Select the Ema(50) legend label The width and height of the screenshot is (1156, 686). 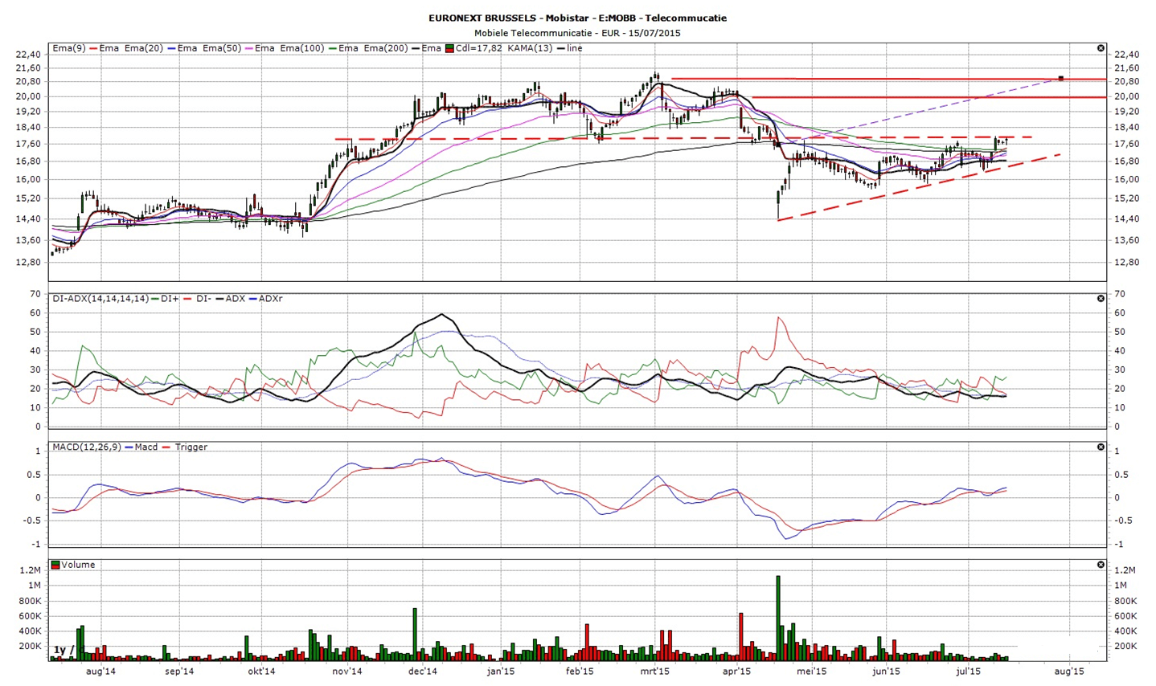coord(222,48)
